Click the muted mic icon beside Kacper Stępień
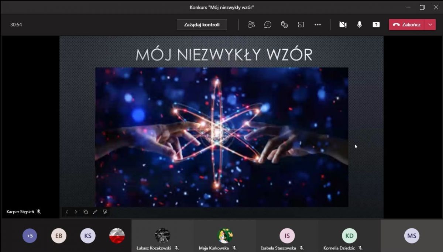This screenshot has width=443, height=252. [x=39, y=212]
